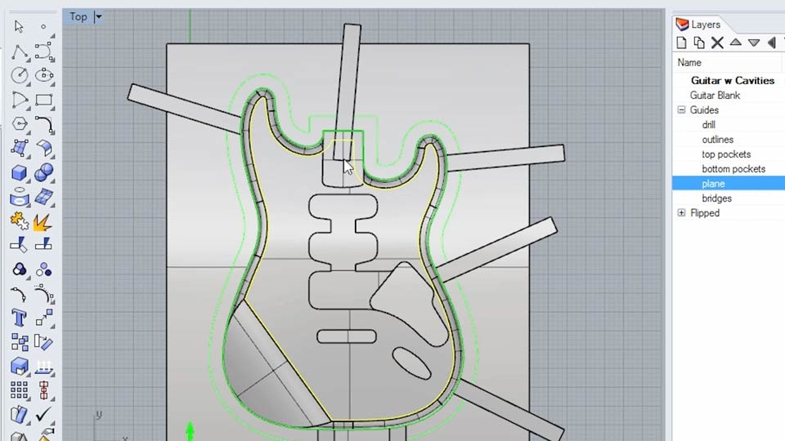The height and width of the screenshot is (441, 785).
Task: Select the Rotate tool
Action: (43, 342)
